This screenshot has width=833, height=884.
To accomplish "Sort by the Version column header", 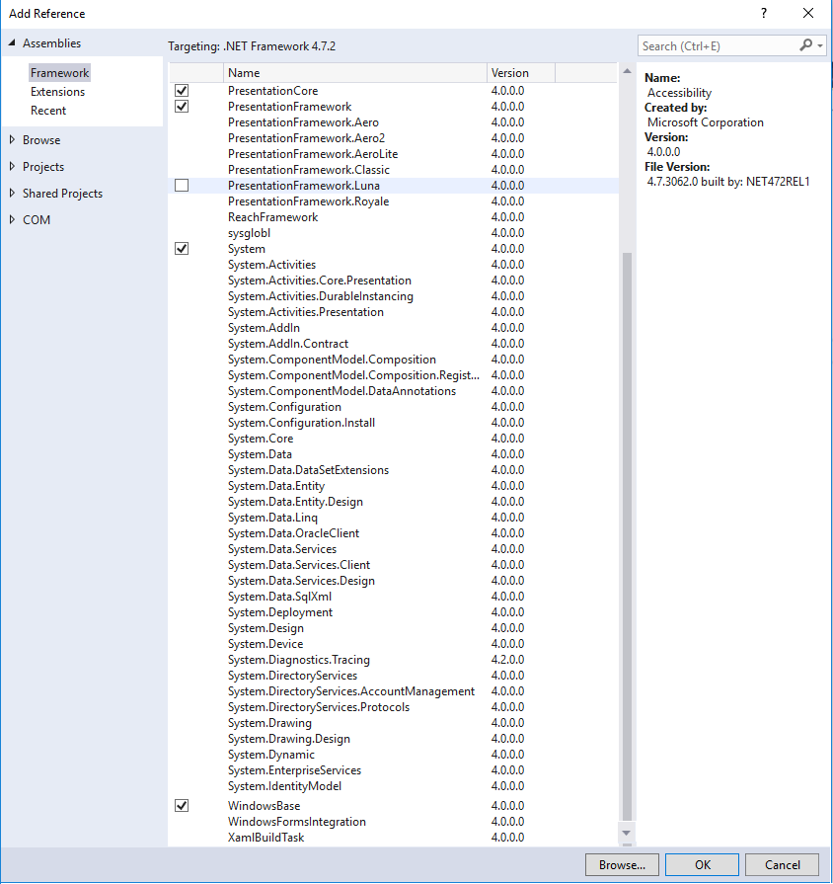I will (521, 73).
